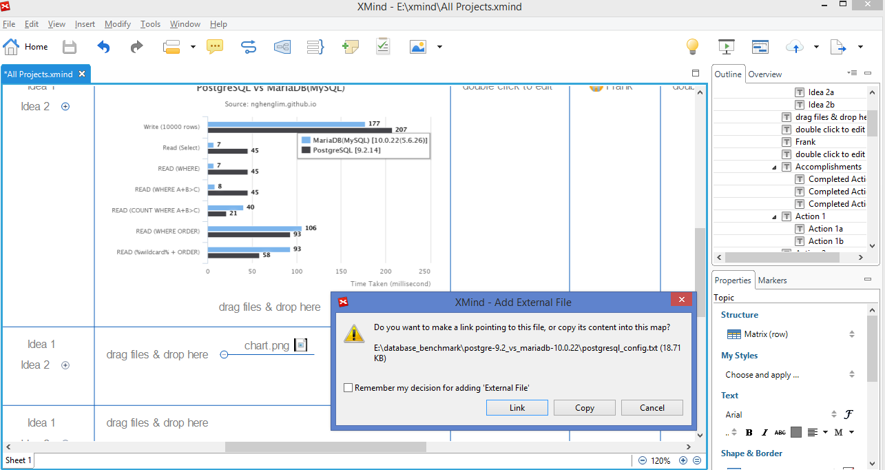885x470 pixels.
Task: Close the Add External File dialog
Action: point(682,299)
